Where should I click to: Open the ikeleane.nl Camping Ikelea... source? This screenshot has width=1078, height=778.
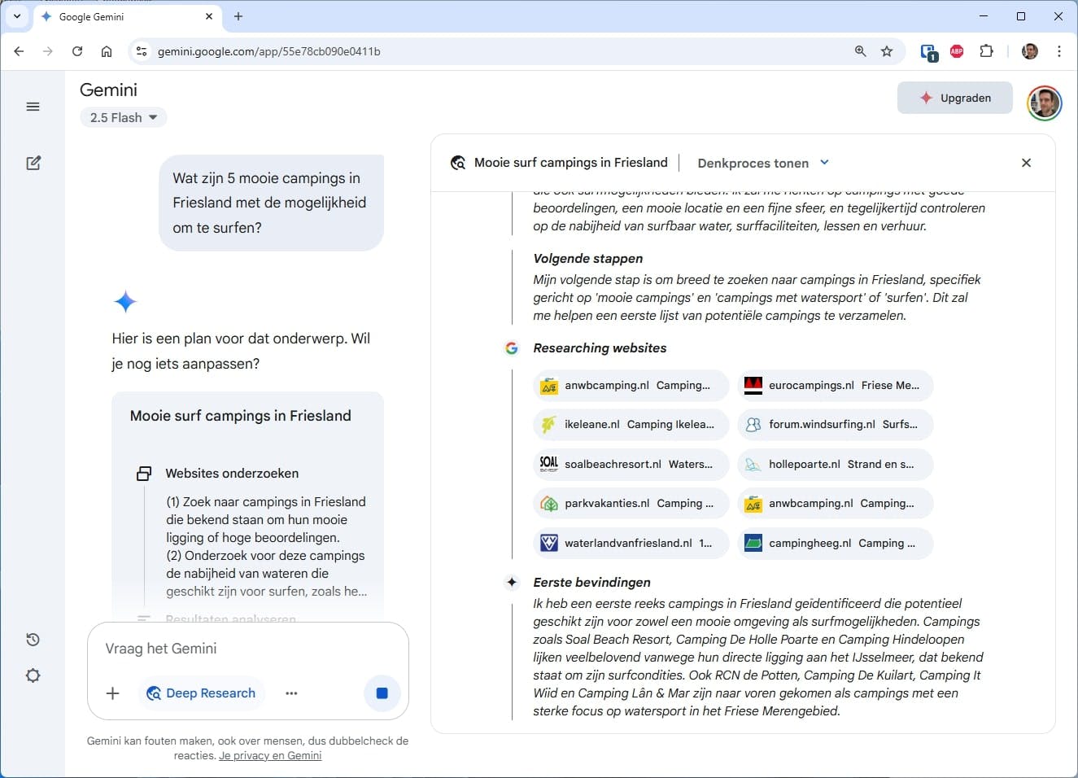631,425
